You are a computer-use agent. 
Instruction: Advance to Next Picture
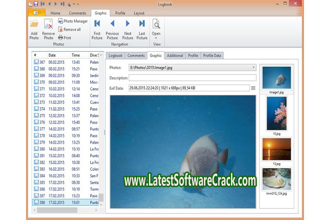click(128, 24)
